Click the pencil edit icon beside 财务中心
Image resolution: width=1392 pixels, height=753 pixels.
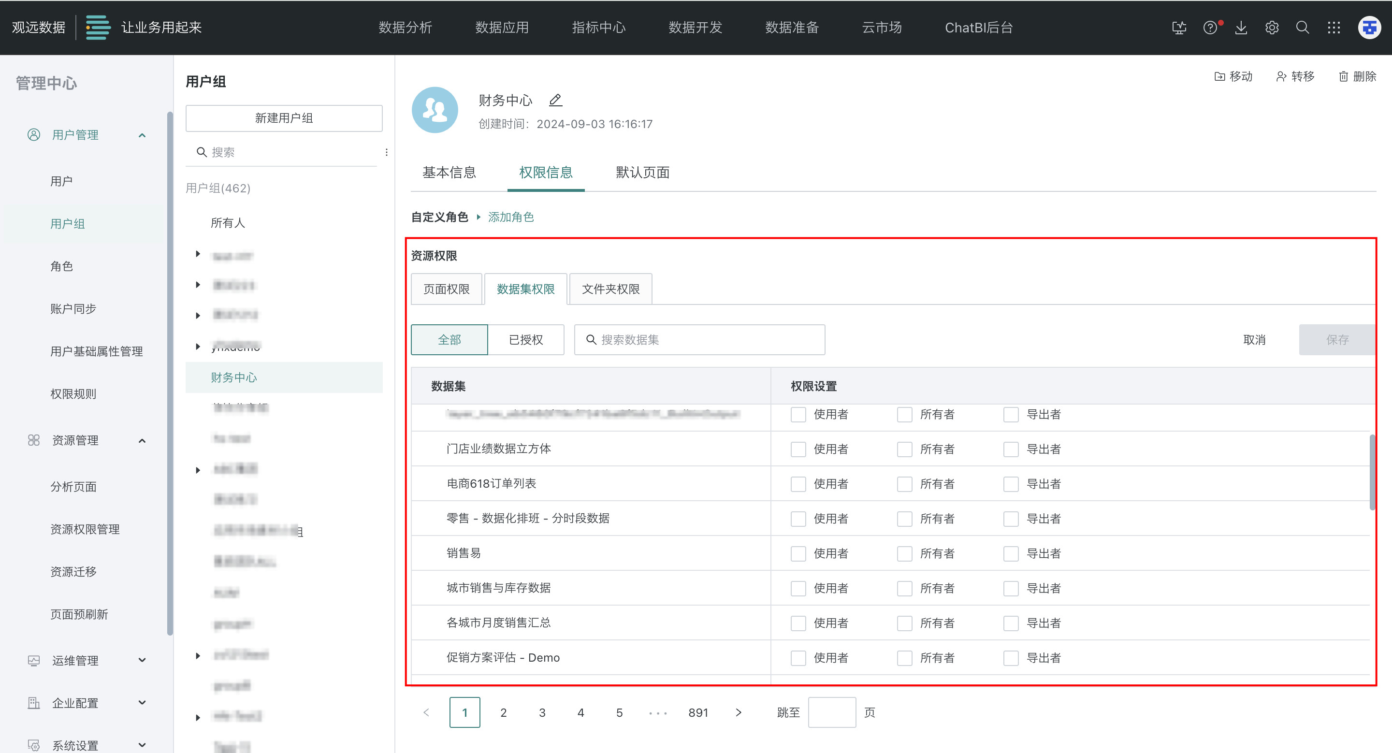point(555,100)
